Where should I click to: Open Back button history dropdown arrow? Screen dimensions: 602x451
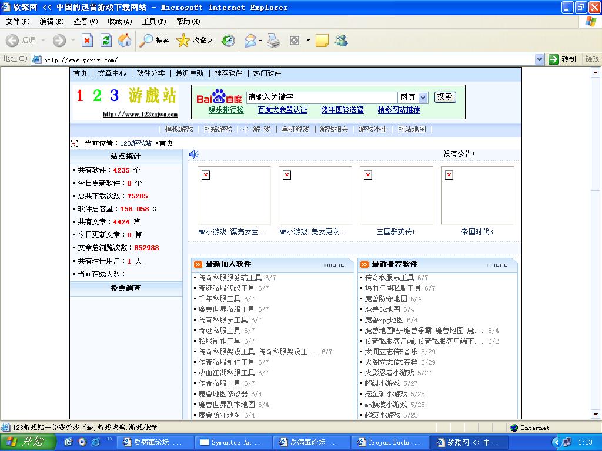pyautogui.click(x=43, y=41)
